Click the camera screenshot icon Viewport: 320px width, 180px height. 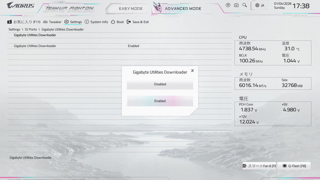[x=236, y=5]
